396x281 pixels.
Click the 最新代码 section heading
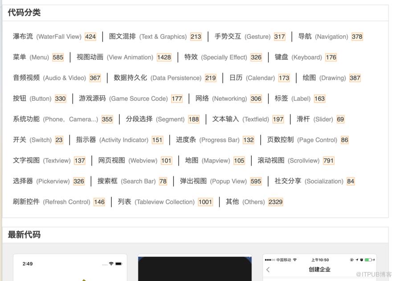(24, 235)
